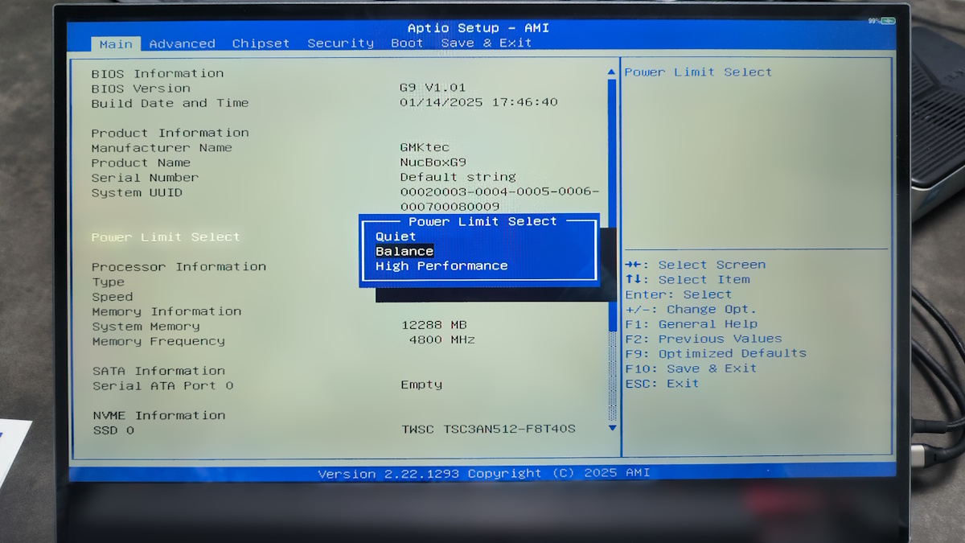Select the SSD 0 entry under NVME Information
The width and height of the screenshot is (965, 543).
click(x=113, y=430)
